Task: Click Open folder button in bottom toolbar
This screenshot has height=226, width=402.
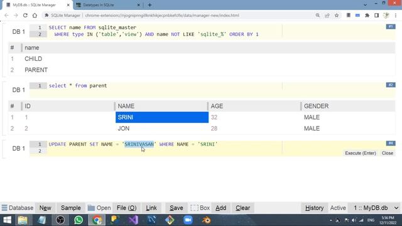Action: 99,208
